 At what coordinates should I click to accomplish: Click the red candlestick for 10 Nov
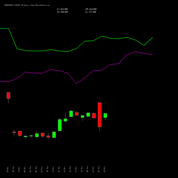pos(48,136)
